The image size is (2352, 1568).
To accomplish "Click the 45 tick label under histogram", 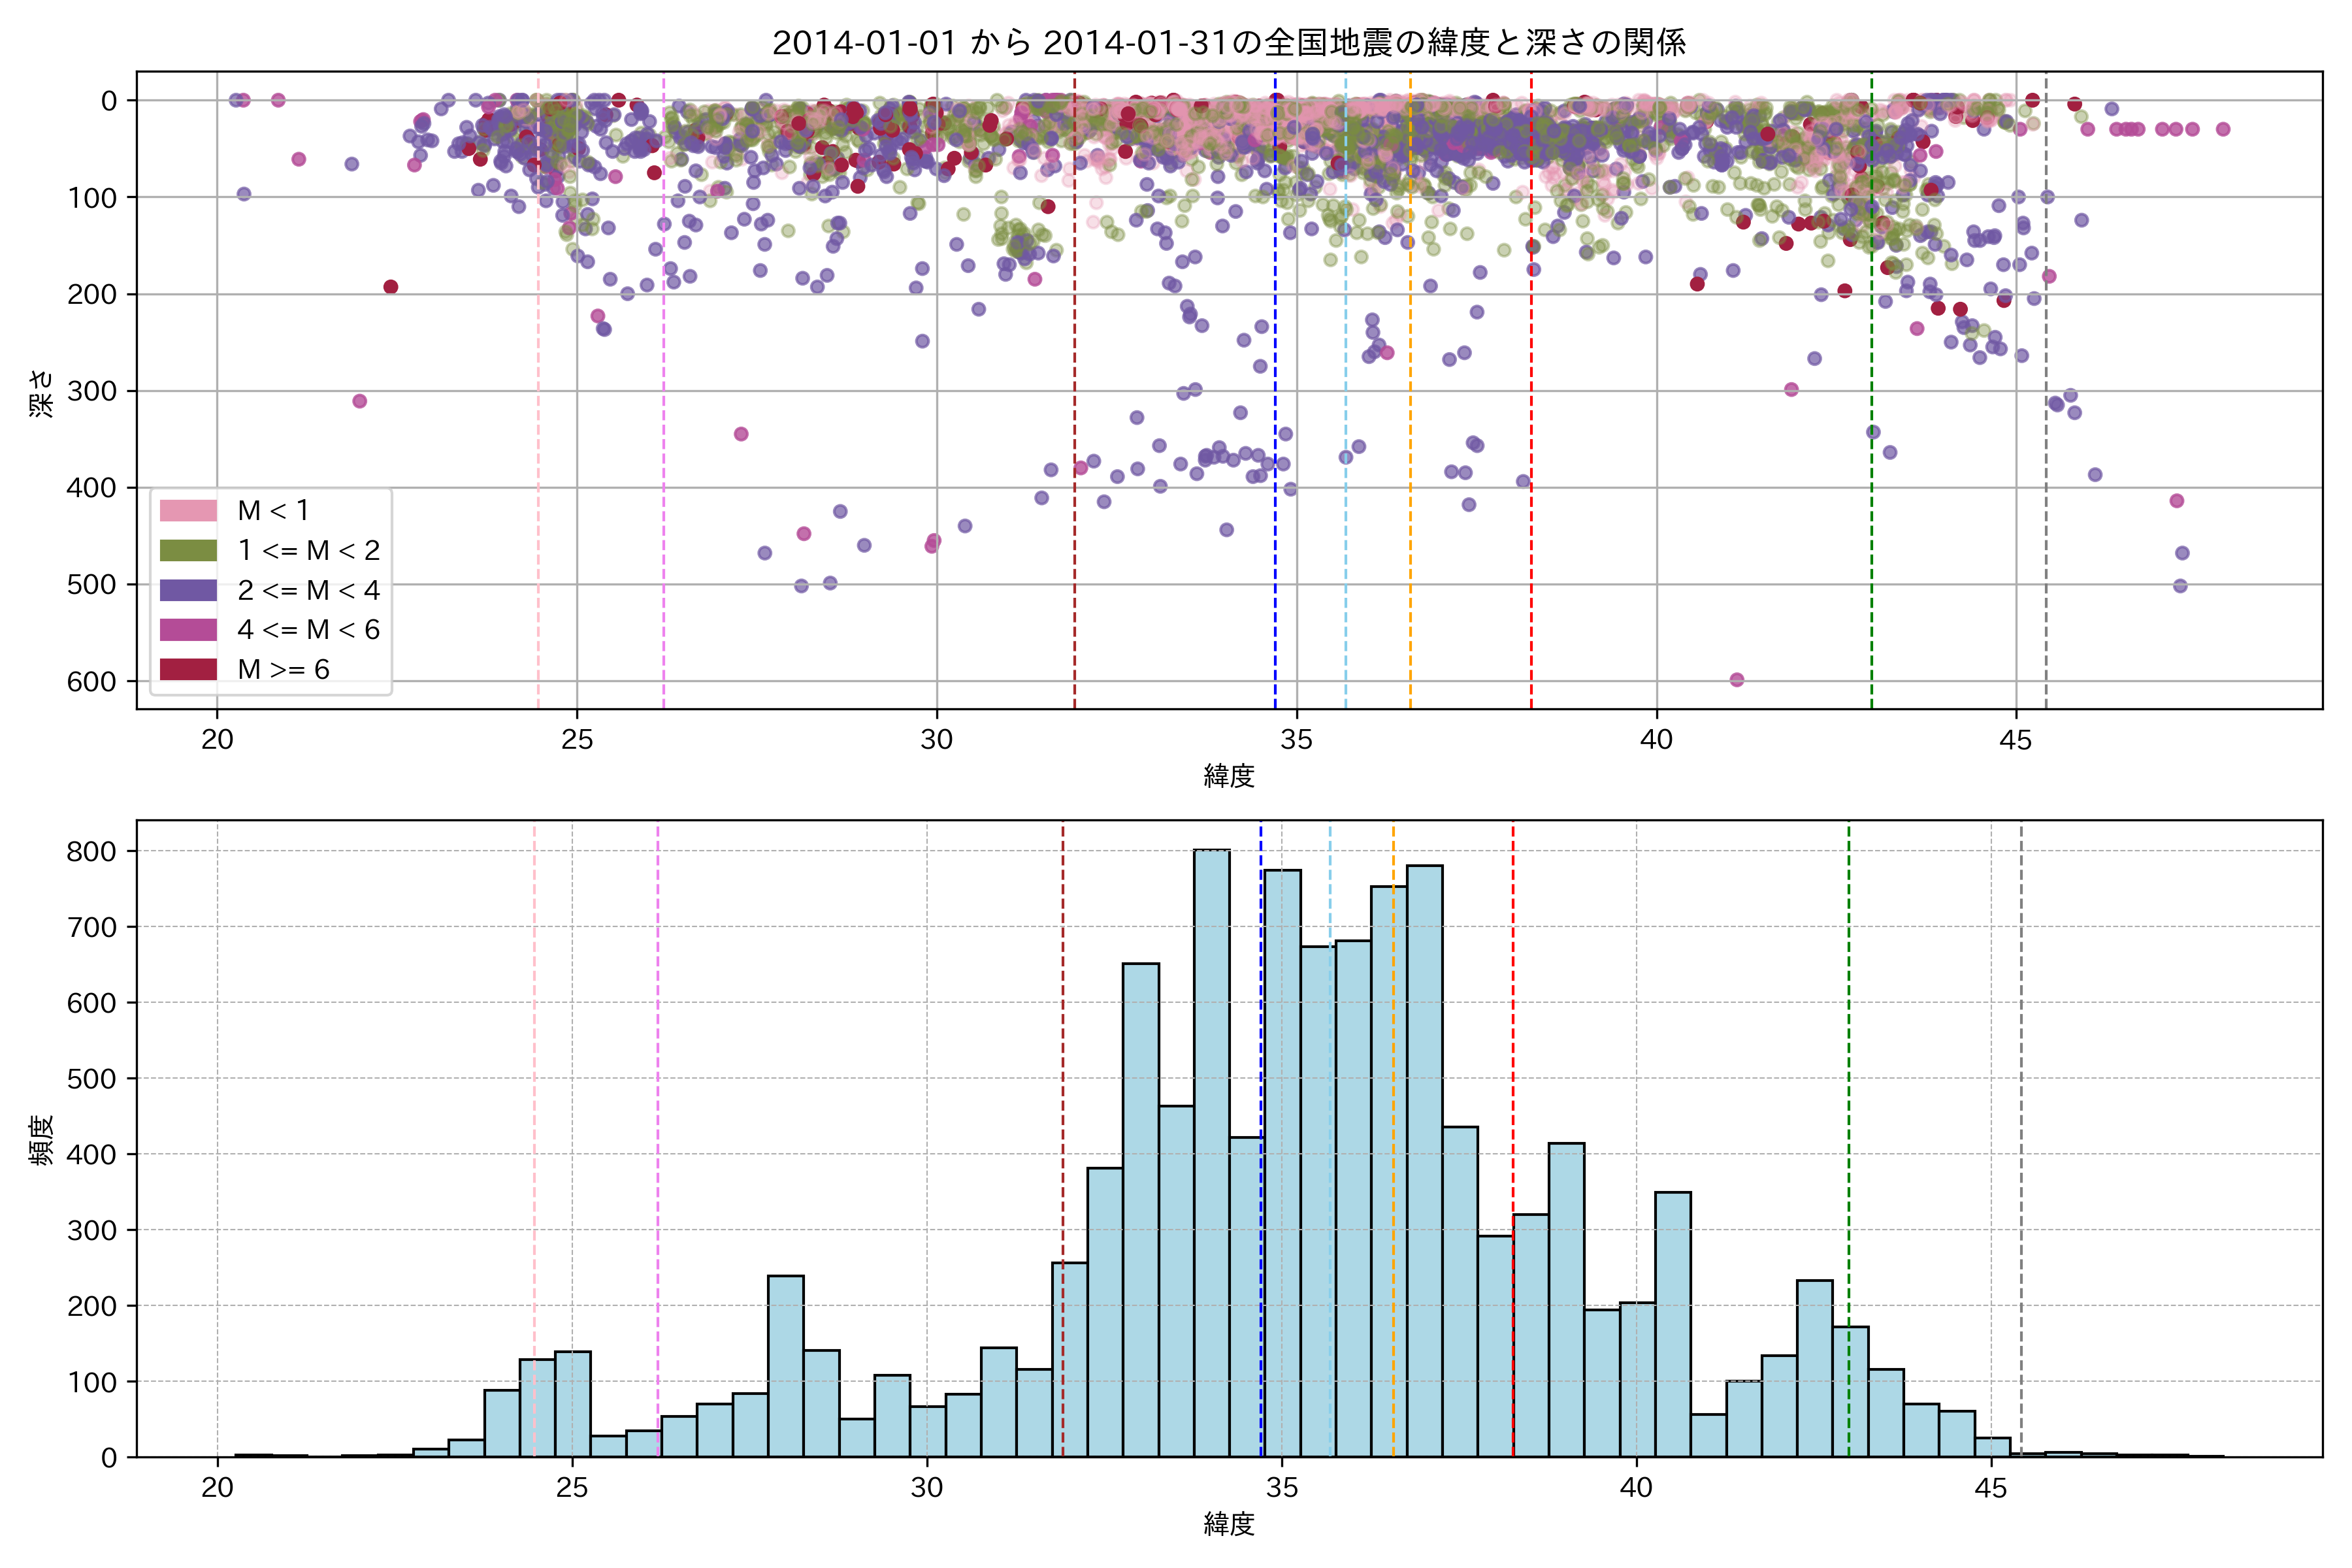I will [x=1990, y=1489].
